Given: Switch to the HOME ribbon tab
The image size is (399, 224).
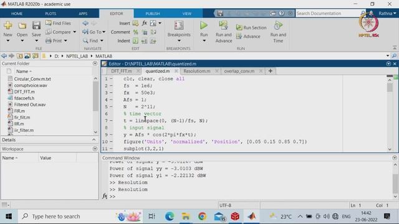Looking at the screenshot, I should click(17, 14).
